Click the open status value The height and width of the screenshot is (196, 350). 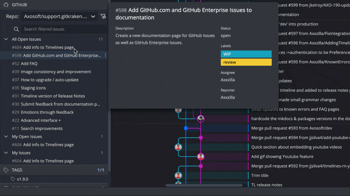tap(225, 36)
